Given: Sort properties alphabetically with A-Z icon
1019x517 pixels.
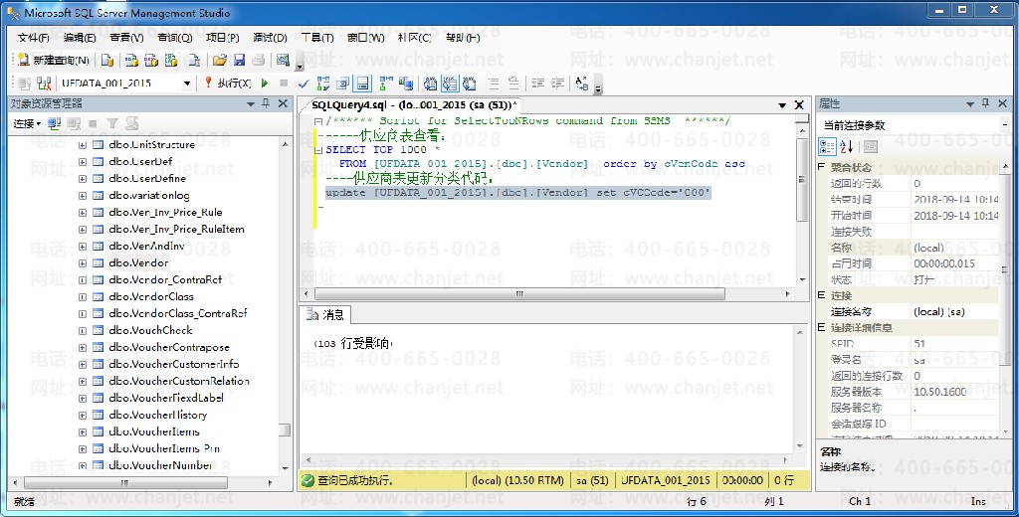Looking at the screenshot, I should click(846, 146).
